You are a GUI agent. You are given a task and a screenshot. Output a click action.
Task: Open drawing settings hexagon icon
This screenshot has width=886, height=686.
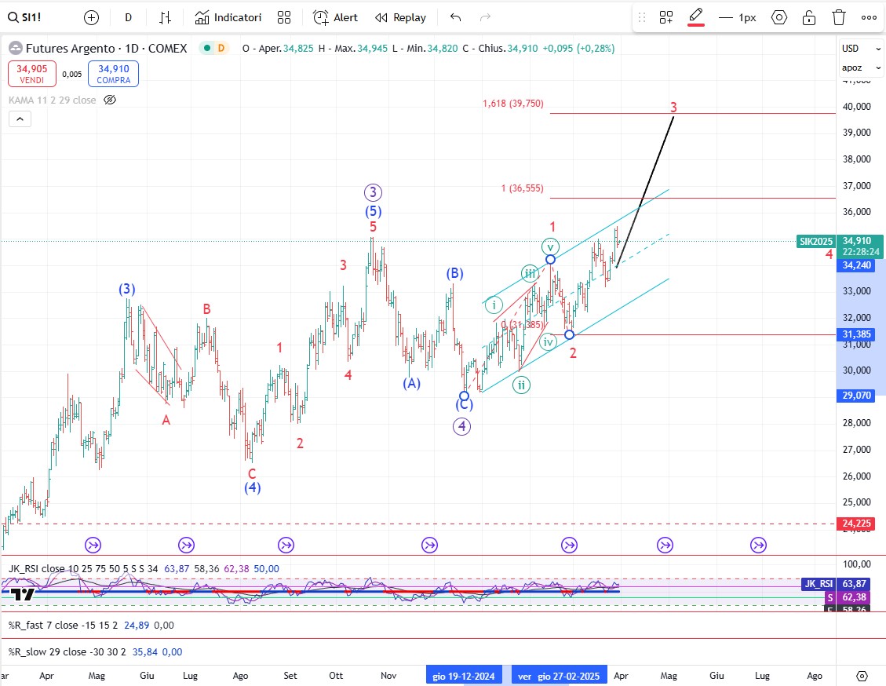778,17
